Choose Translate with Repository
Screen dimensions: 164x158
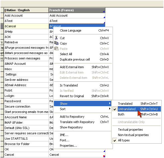[x=83, y=122]
